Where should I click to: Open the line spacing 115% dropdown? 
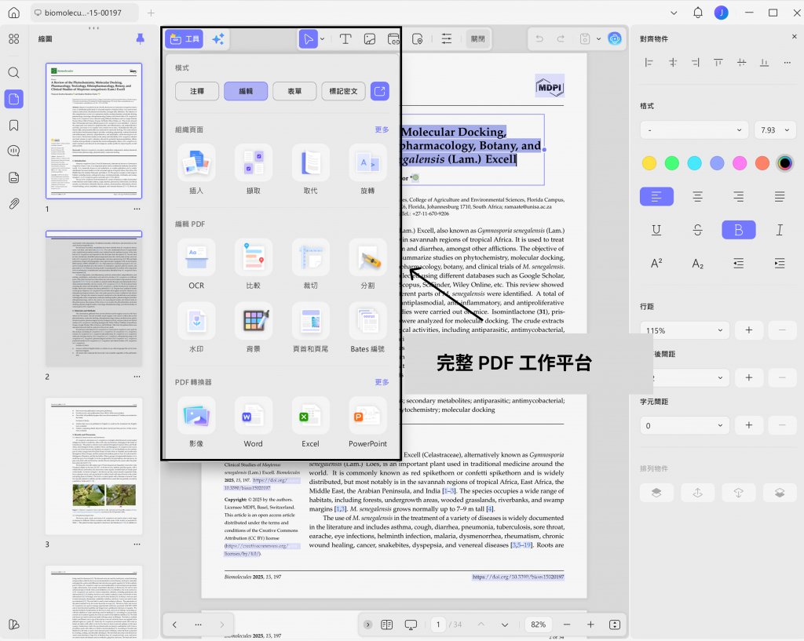685,330
